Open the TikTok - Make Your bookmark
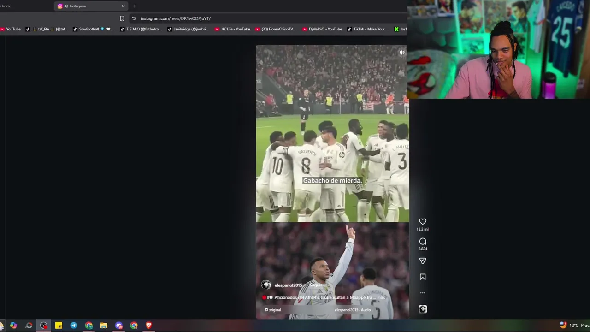The height and width of the screenshot is (332, 590). (x=367, y=29)
